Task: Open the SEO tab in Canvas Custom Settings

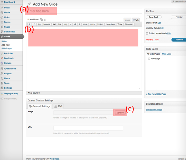Action: 58,106
